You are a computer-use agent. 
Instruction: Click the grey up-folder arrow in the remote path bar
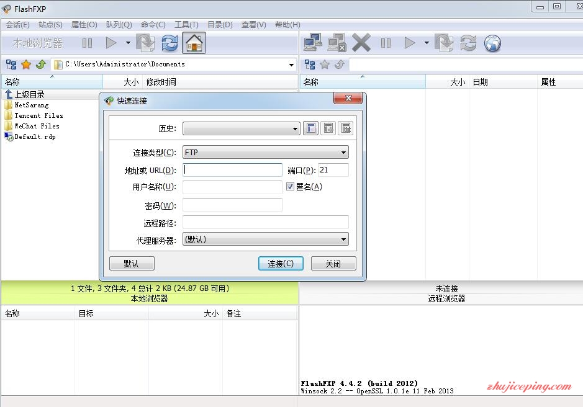pyautogui.click(x=340, y=65)
